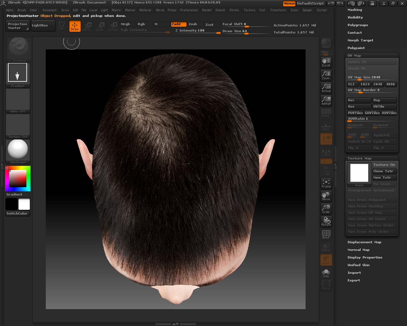Image resolution: width=407 pixels, height=326 pixels.
Task: Click the SwitchColor button
Action: [x=17, y=214]
